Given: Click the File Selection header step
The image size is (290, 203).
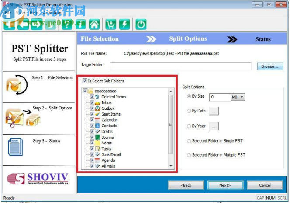Looking at the screenshot, I should [100, 39].
